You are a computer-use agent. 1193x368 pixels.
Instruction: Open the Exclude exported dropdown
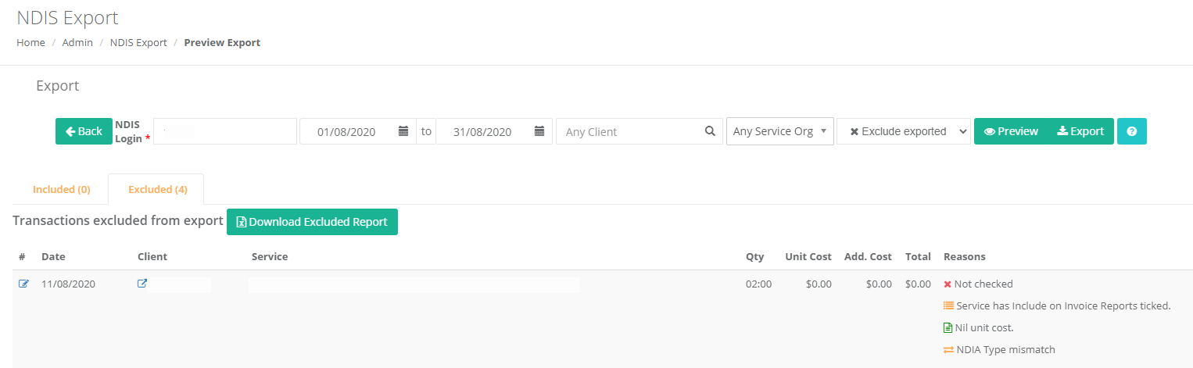coord(904,131)
